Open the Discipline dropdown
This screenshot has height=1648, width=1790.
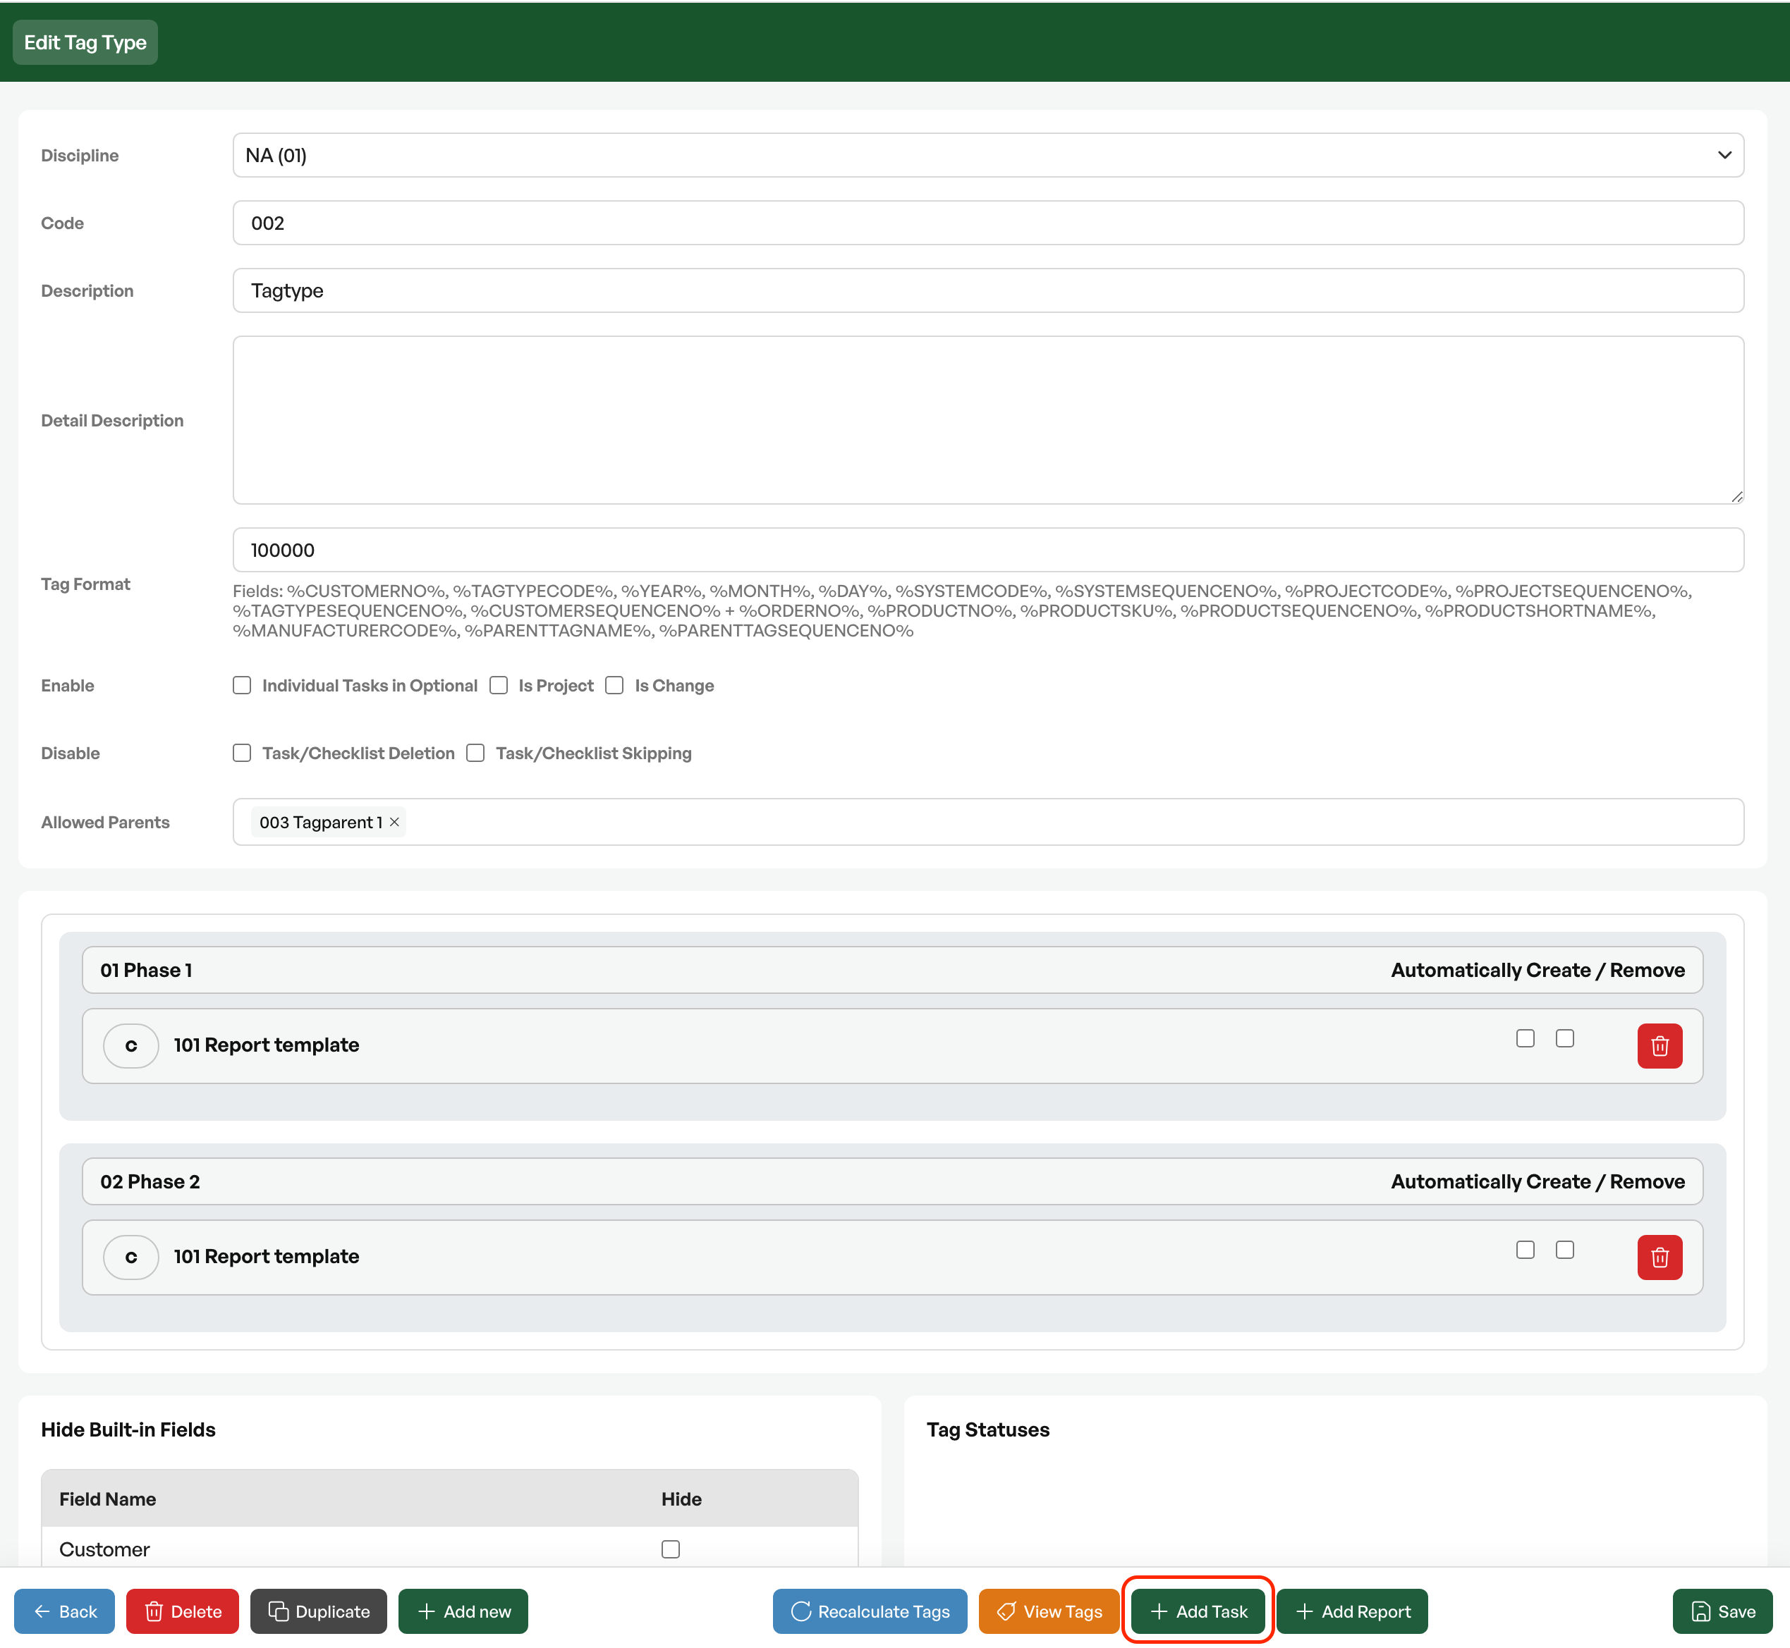[x=988, y=155]
